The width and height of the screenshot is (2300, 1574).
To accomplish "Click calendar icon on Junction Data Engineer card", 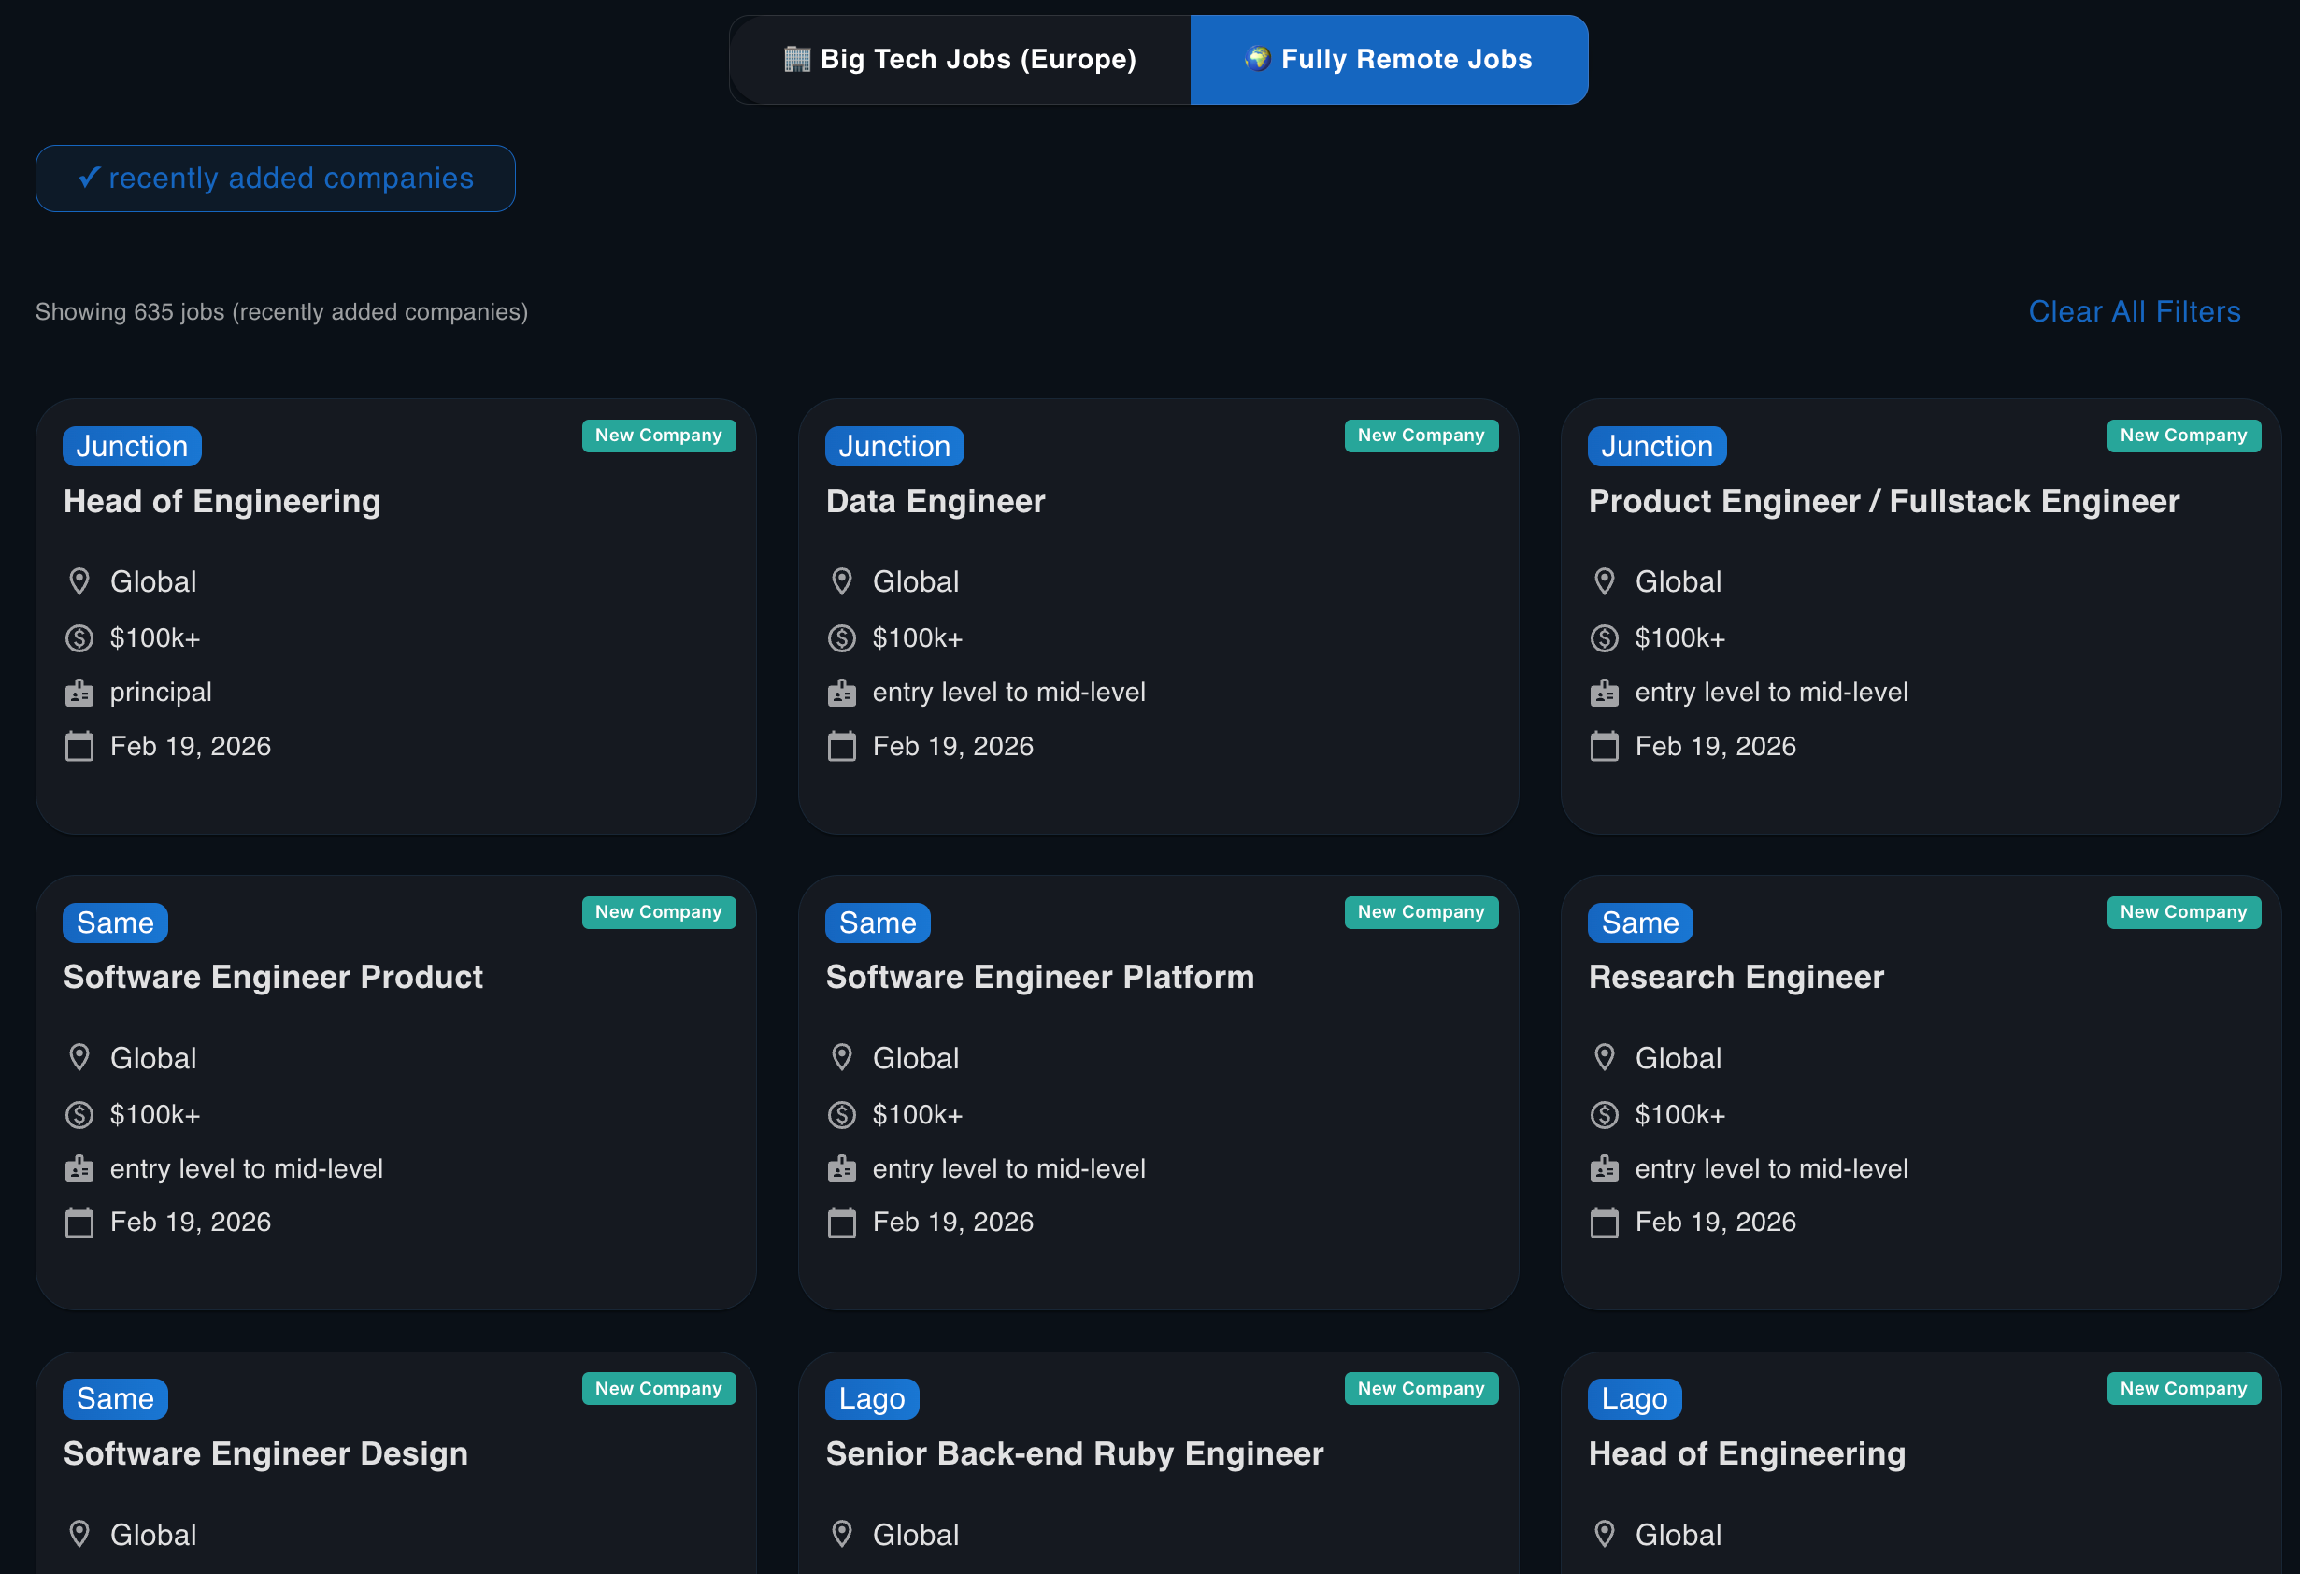I will point(841,747).
